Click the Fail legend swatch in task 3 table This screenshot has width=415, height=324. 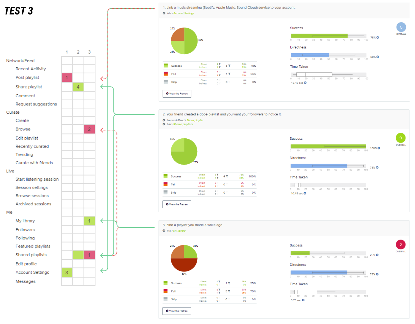165,291
